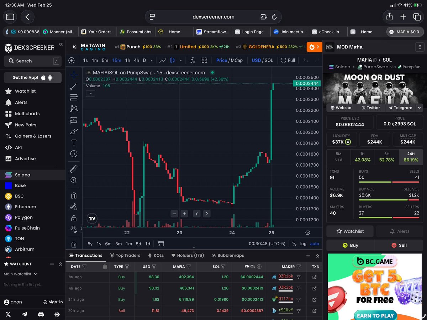The height and width of the screenshot is (320, 427).
Task: Click the red Sell button
Action: (399, 245)
